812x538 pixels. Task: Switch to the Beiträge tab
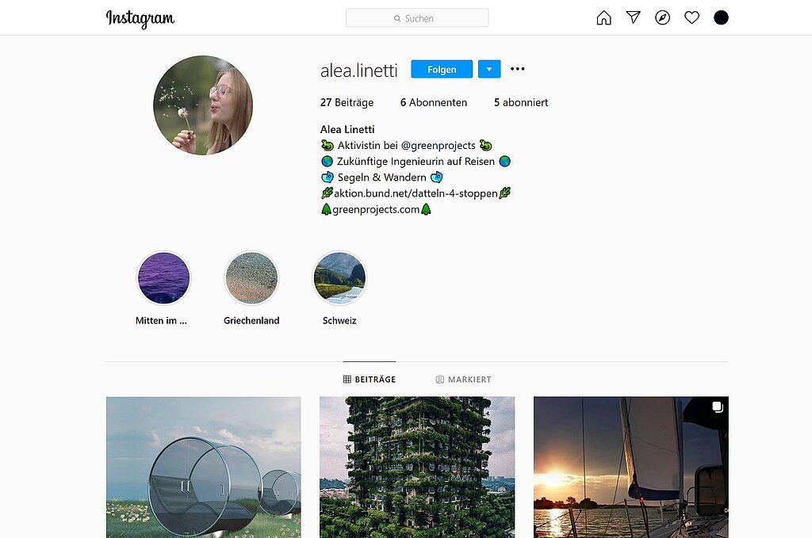(x=370, y=380)
